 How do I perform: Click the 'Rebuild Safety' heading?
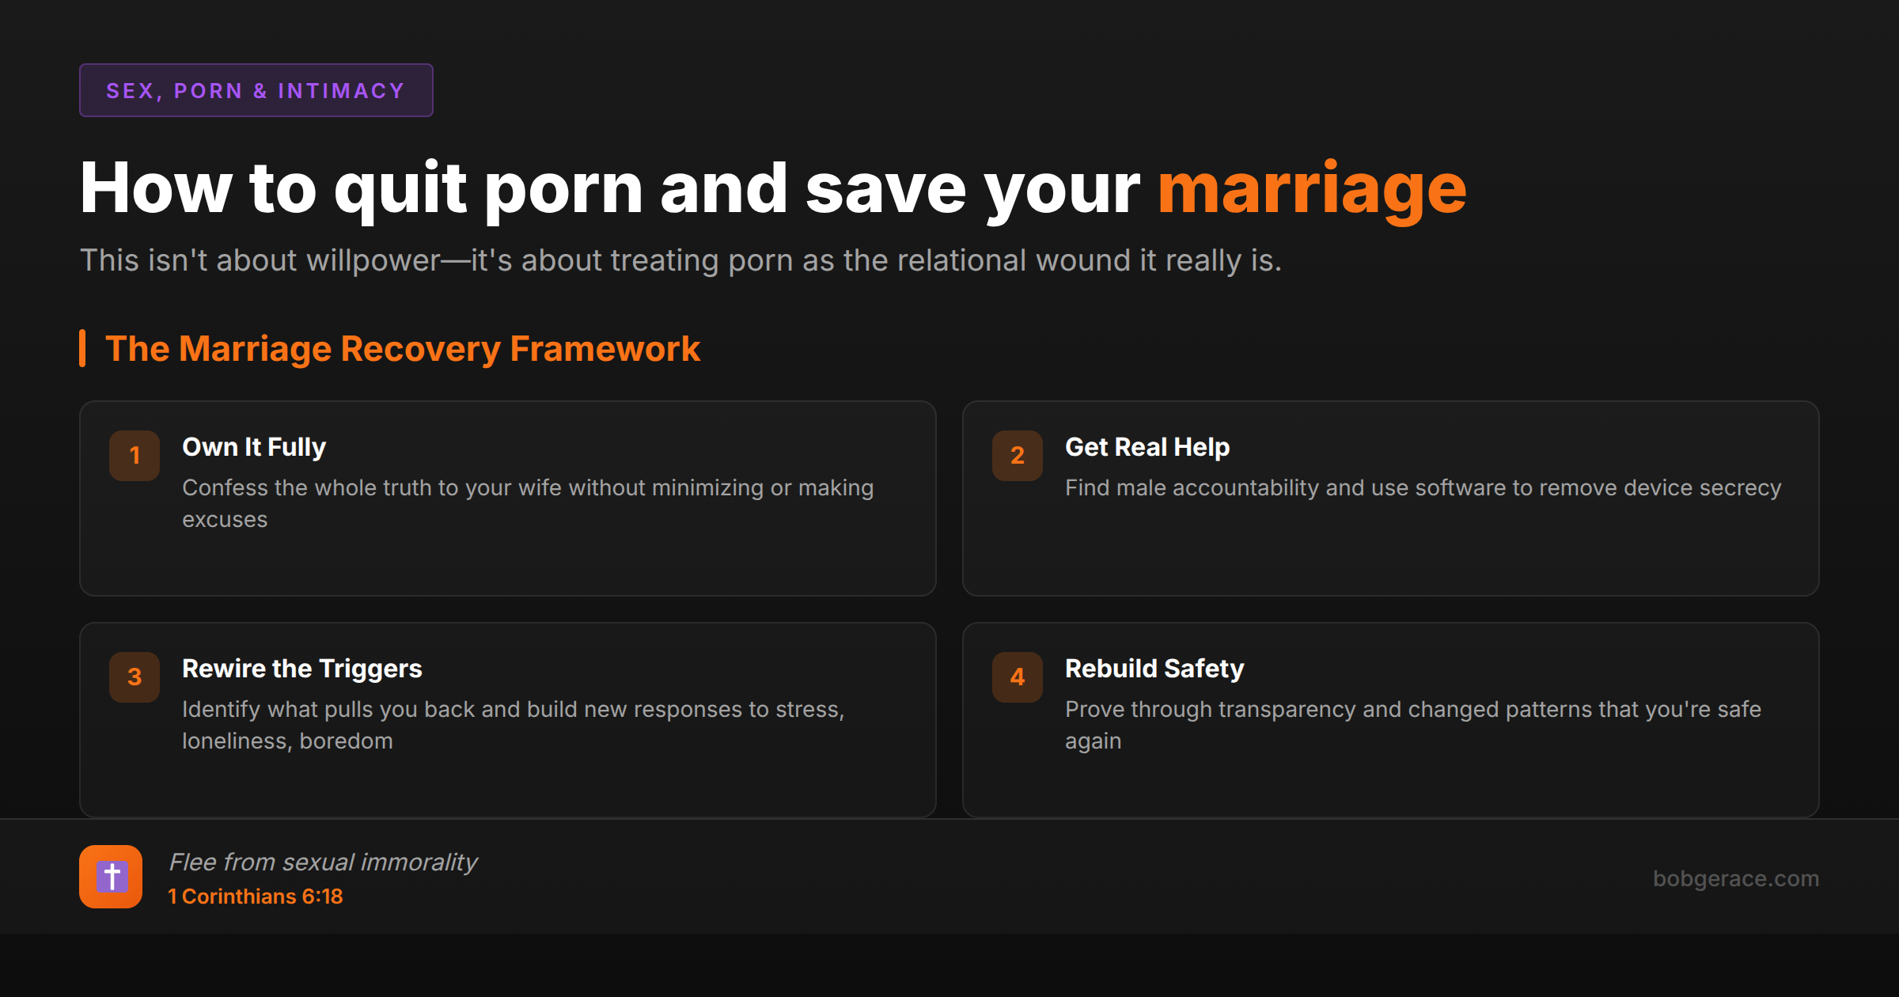(1154, 669)
